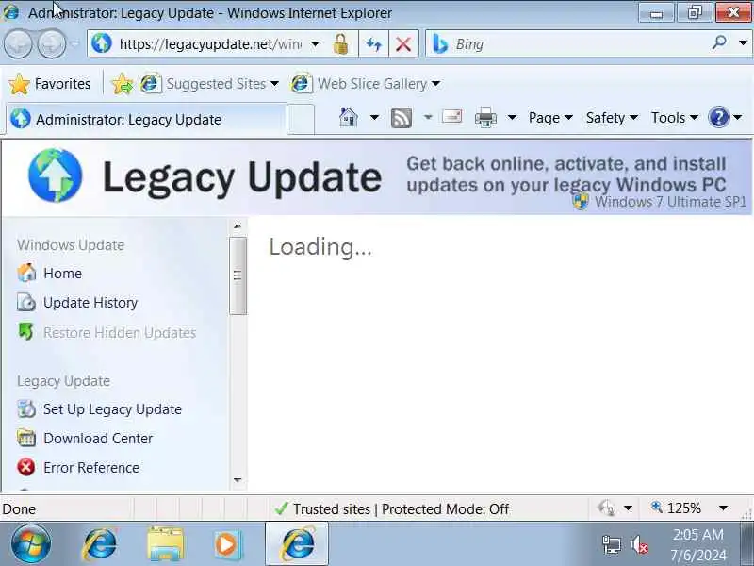Open Set Up Legacy Update link
The image size is (754, 566).
click(112, 409)
